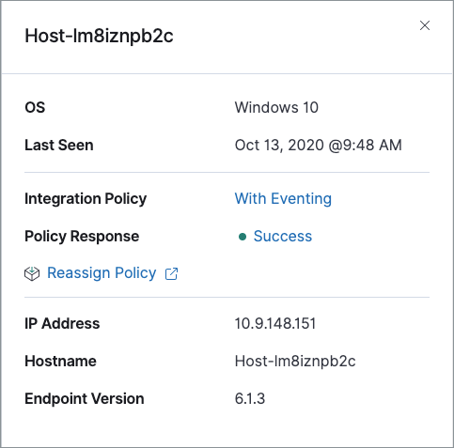This screenshot has width=454, height=448.
Task: Open the With Eventing integration policy
Action: [x=283, y=198]
